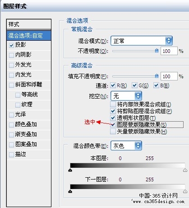Select the black slider handle under 本图层

70,170
